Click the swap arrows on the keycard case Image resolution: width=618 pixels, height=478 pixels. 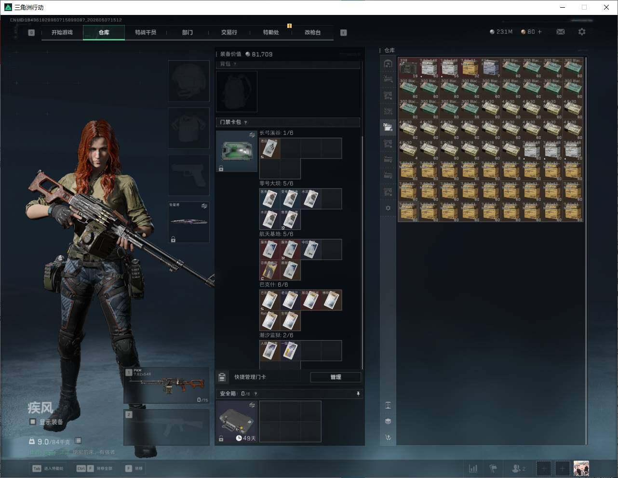click(x=252, y=135)
